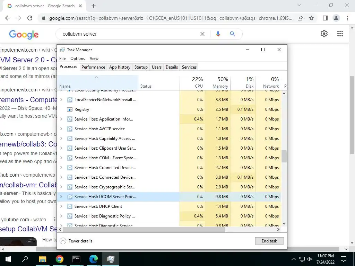Click the muted volume tray icon
Viewport: 355px width, 266px height.
(310, 259)
